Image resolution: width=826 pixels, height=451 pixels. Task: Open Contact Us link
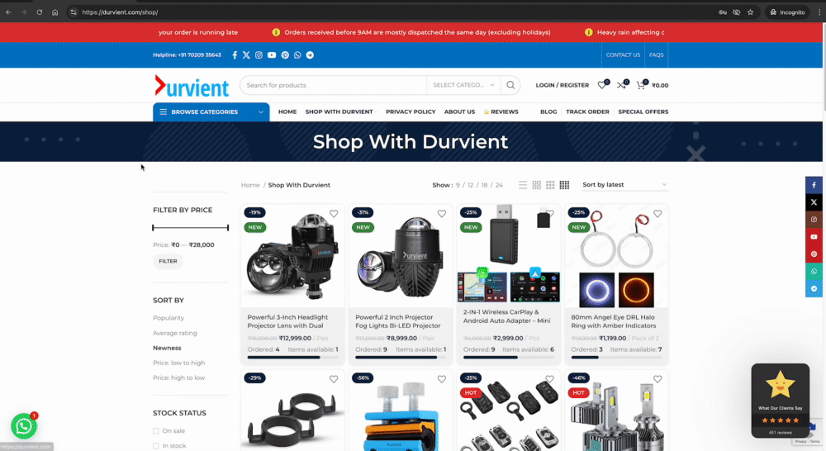(623, 55)
